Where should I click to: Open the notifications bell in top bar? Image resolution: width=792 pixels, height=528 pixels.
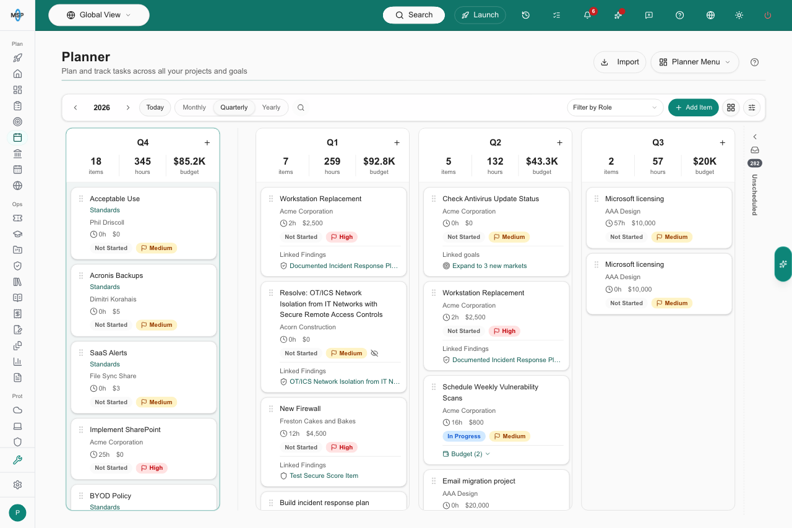pyautogui.click(x=587, y=15)
